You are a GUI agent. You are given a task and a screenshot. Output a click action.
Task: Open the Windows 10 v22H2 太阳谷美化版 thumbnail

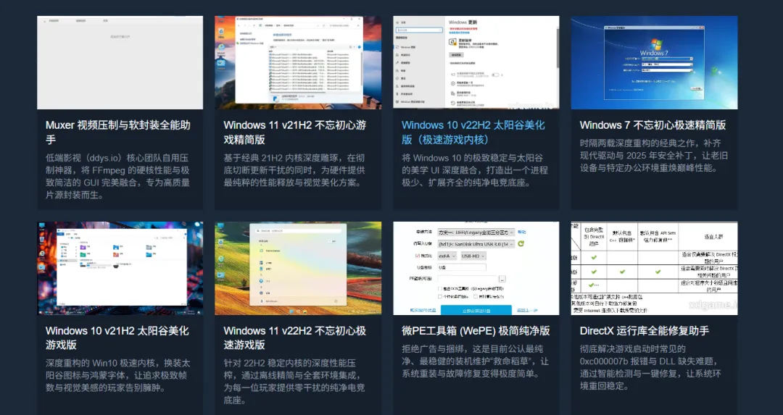pyautogui.click(x=476, y=62)
